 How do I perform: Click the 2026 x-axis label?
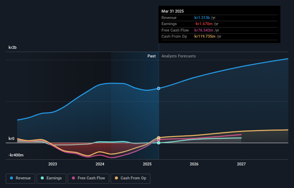[x=194, y=164]
